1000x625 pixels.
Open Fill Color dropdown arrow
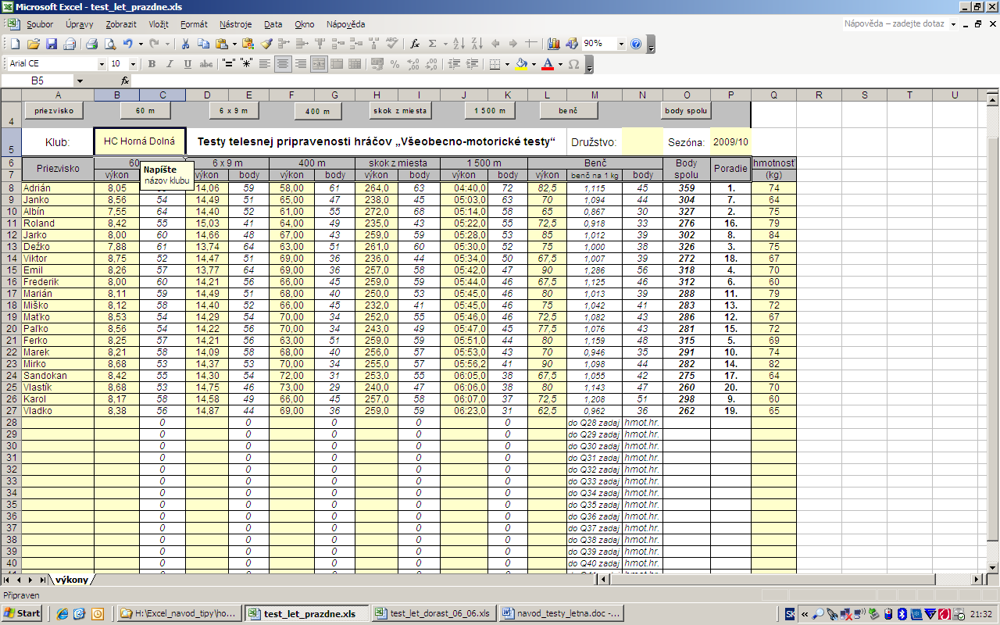pos(534,64)
